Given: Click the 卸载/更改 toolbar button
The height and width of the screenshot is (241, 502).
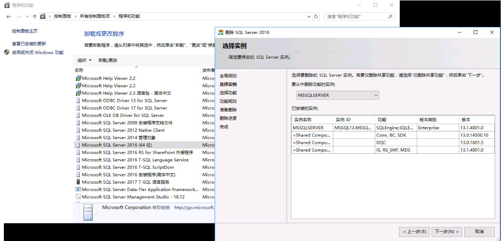Looking at the screenshot, I should coord(108,60).
